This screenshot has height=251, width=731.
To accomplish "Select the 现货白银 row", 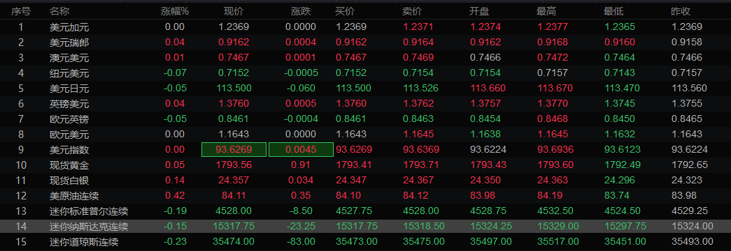I will (x=365, y=181).
